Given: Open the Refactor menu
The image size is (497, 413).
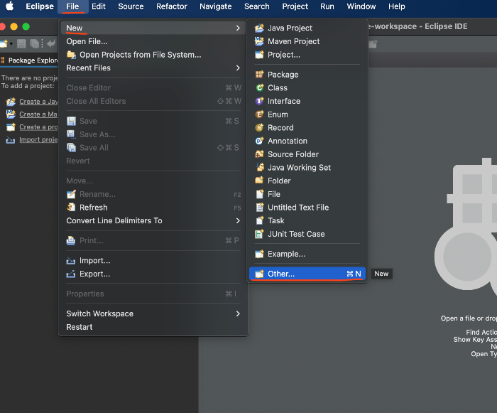Looking at the screenshot, I should point(172,6).
